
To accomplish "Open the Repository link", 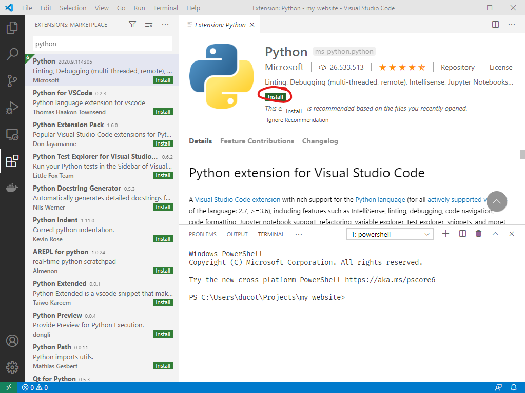I will pyautogui.click(x=457, y=67).
